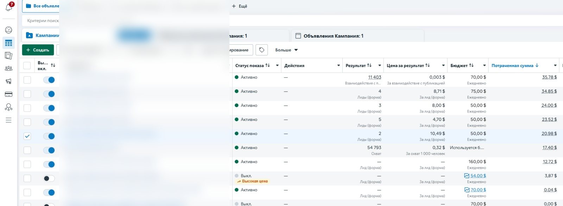Open ads reporting icon in sidebar

pyautogui.click(x=9, y=56)
